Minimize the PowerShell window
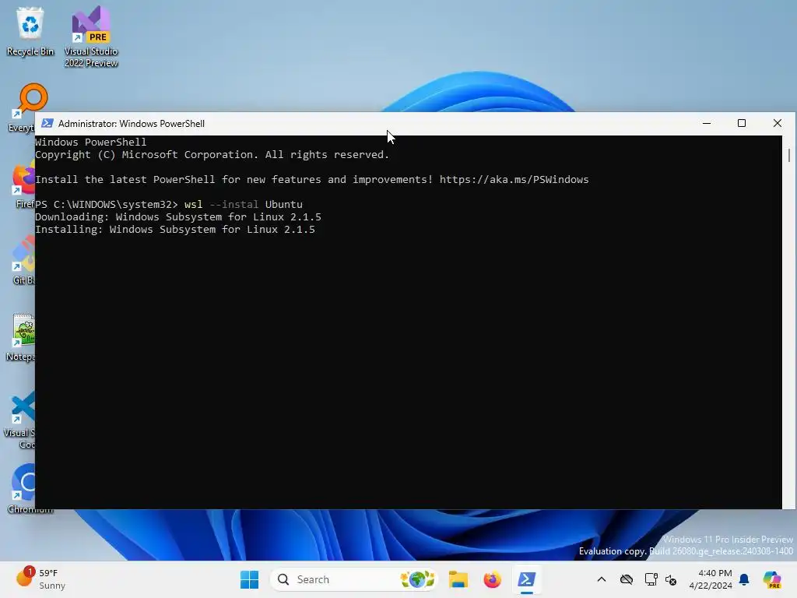 (x=707, y=123)
